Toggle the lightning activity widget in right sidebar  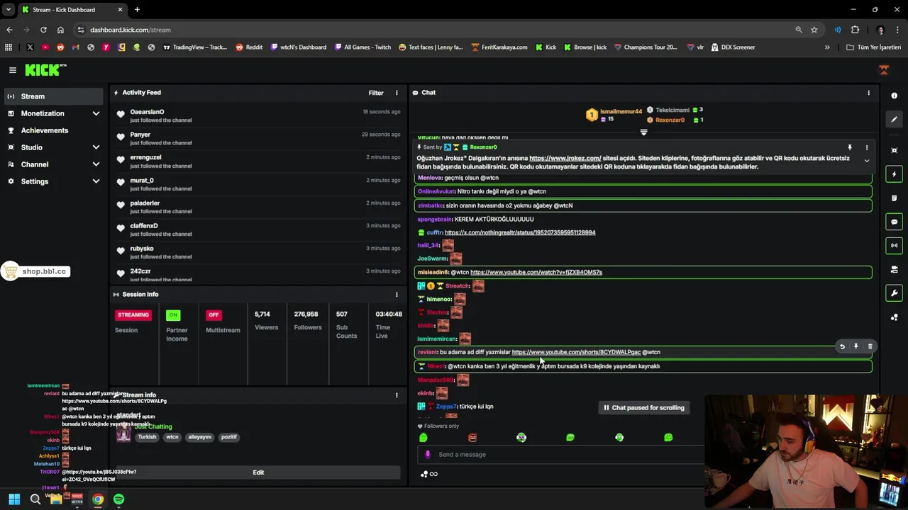[x=894, y=174]
